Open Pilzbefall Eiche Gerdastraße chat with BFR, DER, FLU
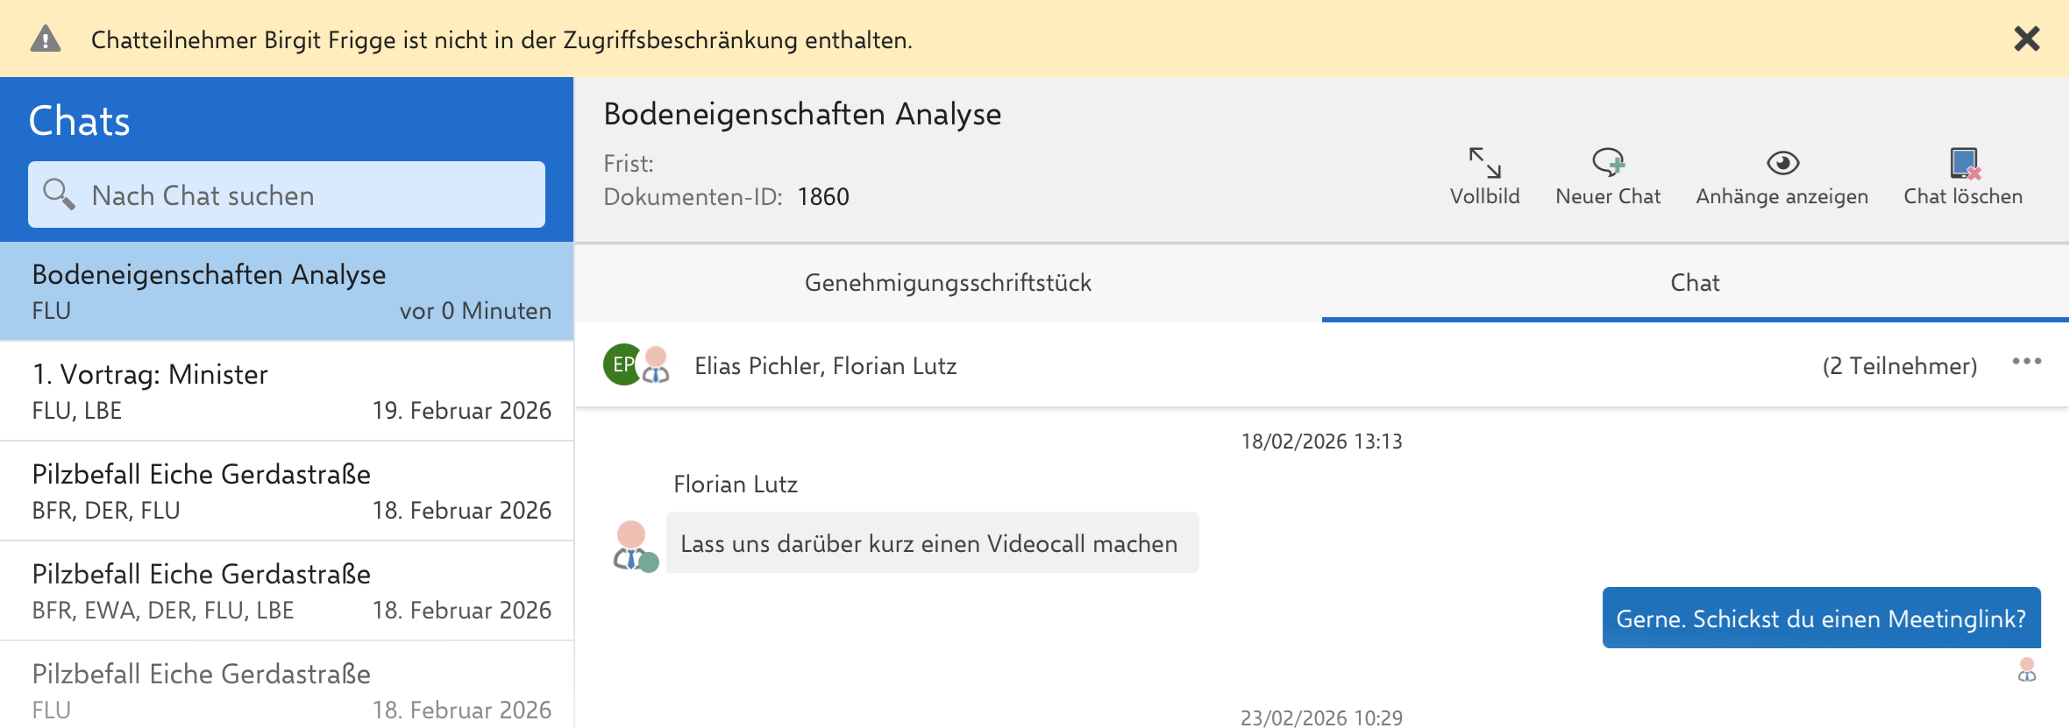2069x728 pixels. tap(287, 491)
